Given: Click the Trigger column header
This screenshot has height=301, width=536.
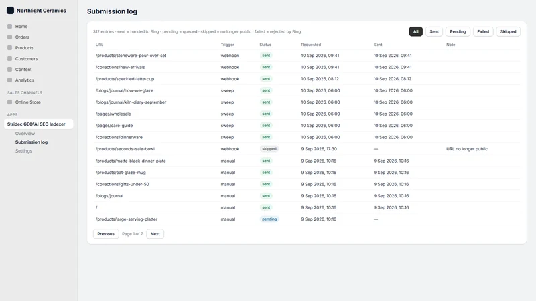Looking at the screenshot, I should (x=227, y=45).
